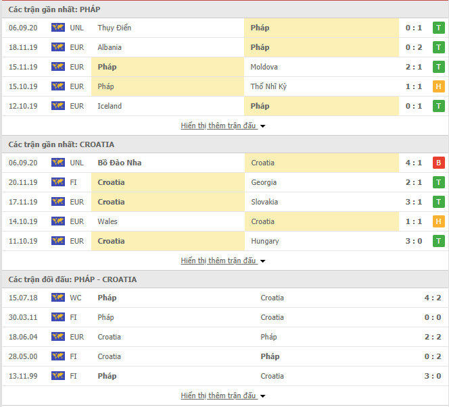449x407 pixels.
Task: Click red B badge for Bồ Đào Nha match
Action: click(438, 163)
